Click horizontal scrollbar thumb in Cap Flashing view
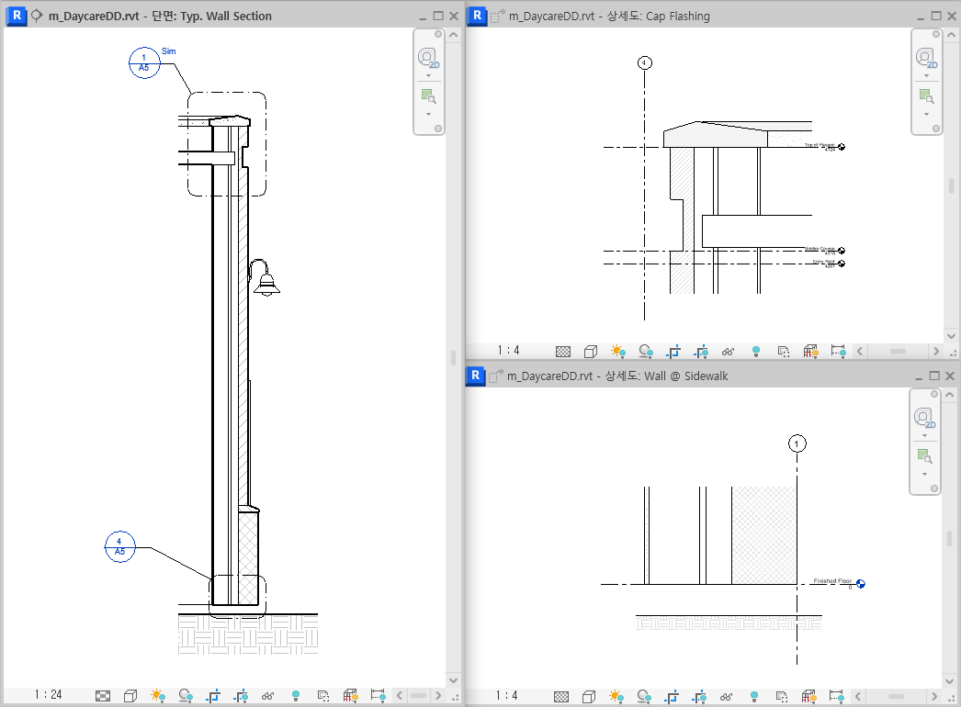This screenshot has width=961, height=707. (898, 351)
